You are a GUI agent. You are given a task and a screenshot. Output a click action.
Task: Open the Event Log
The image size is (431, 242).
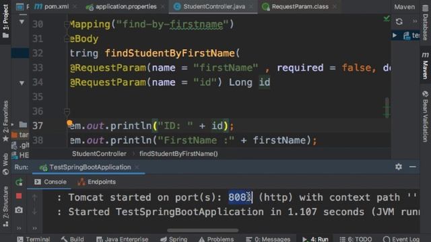[401, 239]
